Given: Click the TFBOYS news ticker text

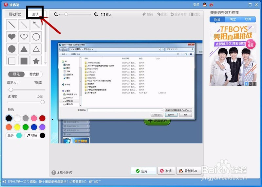Looking at the screenshot, I should (x=54, y=181).
